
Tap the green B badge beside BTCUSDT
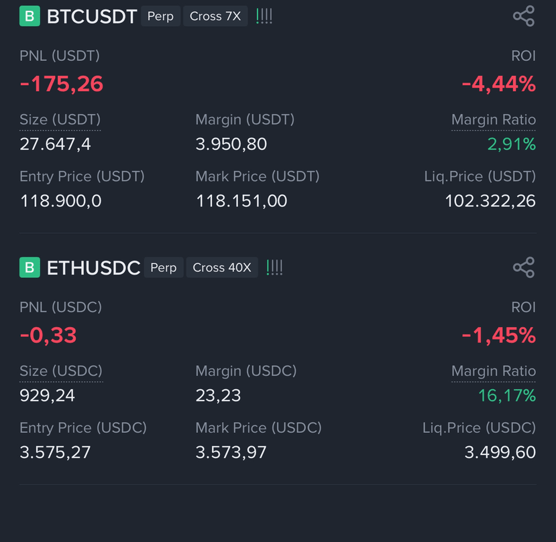pos(30,16)
